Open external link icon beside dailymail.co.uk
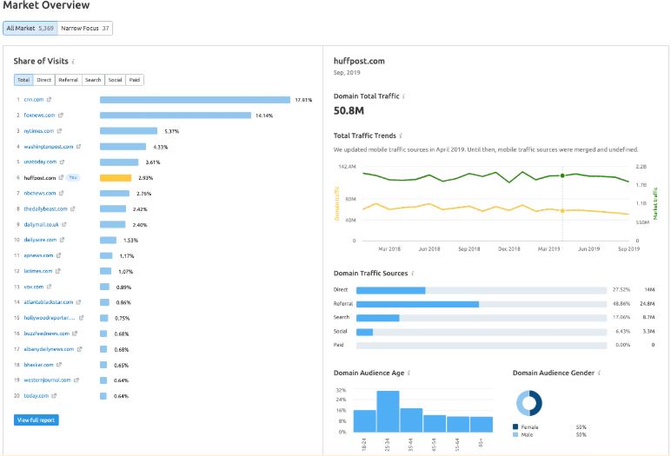The width and height of the screenshot is (671, 456). pyautogui.click(x=63, y=224)
